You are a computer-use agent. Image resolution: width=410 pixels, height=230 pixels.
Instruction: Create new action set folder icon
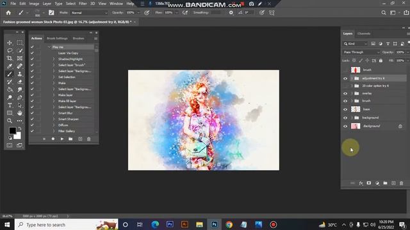click(x=70, y=139)
